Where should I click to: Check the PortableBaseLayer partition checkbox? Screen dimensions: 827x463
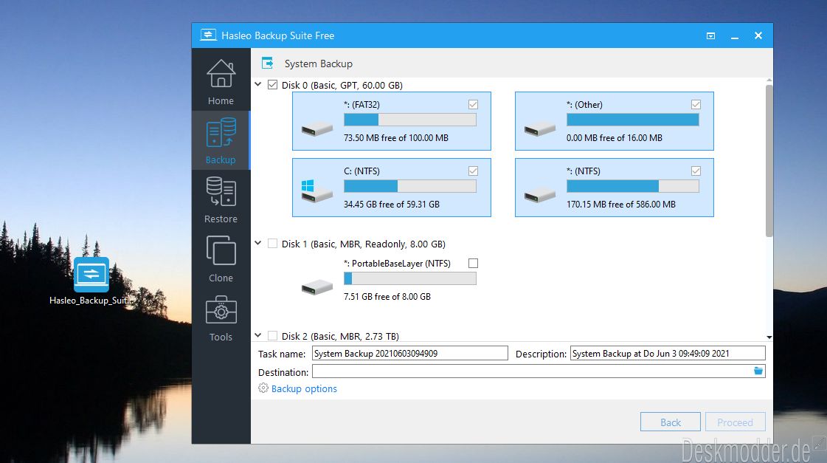pyautogui.click(x=473, y=263)
